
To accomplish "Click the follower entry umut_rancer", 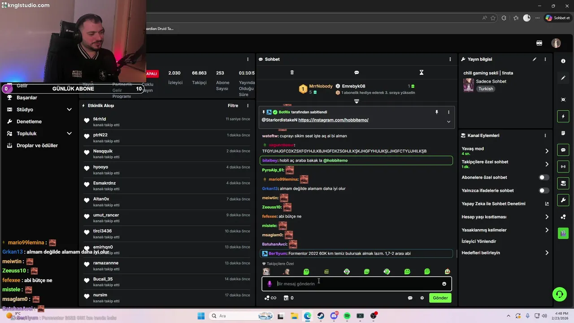I will [106, 215].
